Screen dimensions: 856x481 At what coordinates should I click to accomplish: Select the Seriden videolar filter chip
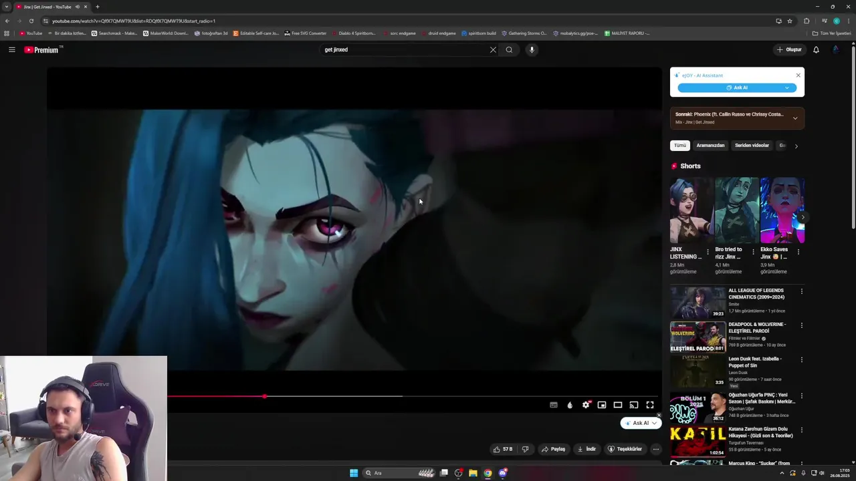click(x=752, y=145)
